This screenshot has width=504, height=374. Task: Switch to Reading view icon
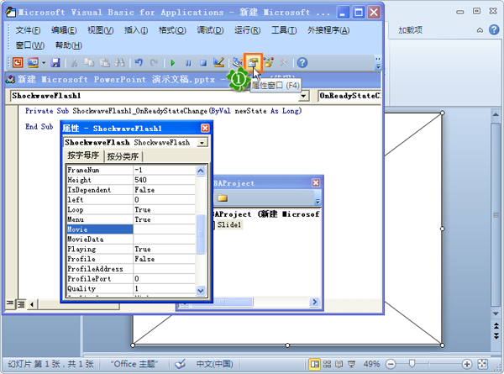[x=339, y=364]
